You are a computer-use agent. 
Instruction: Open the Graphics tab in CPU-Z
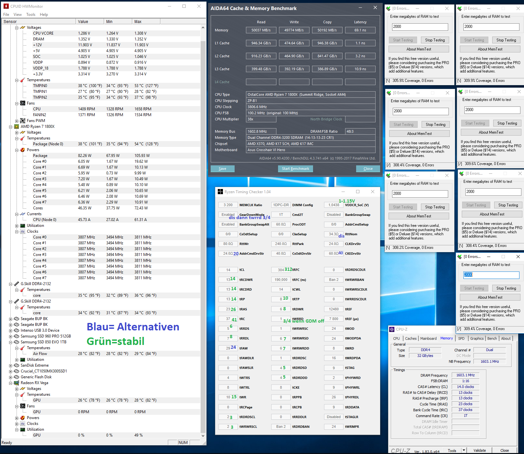point(477,338)
